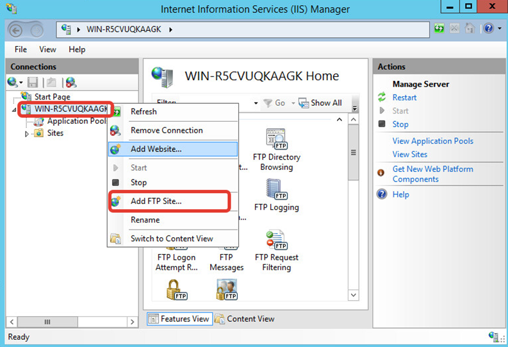Open the View menu

pos(47,49)
